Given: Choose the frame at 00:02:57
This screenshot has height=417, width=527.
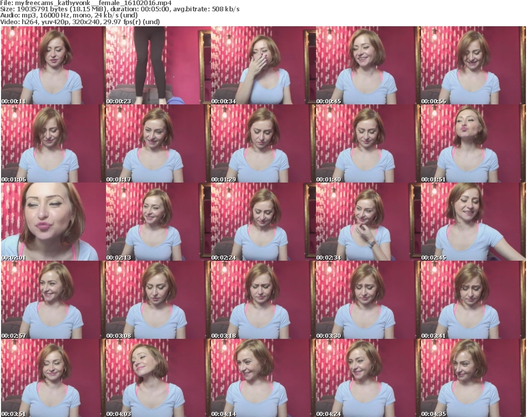Looking at the screenshot, I should [52, 300].
